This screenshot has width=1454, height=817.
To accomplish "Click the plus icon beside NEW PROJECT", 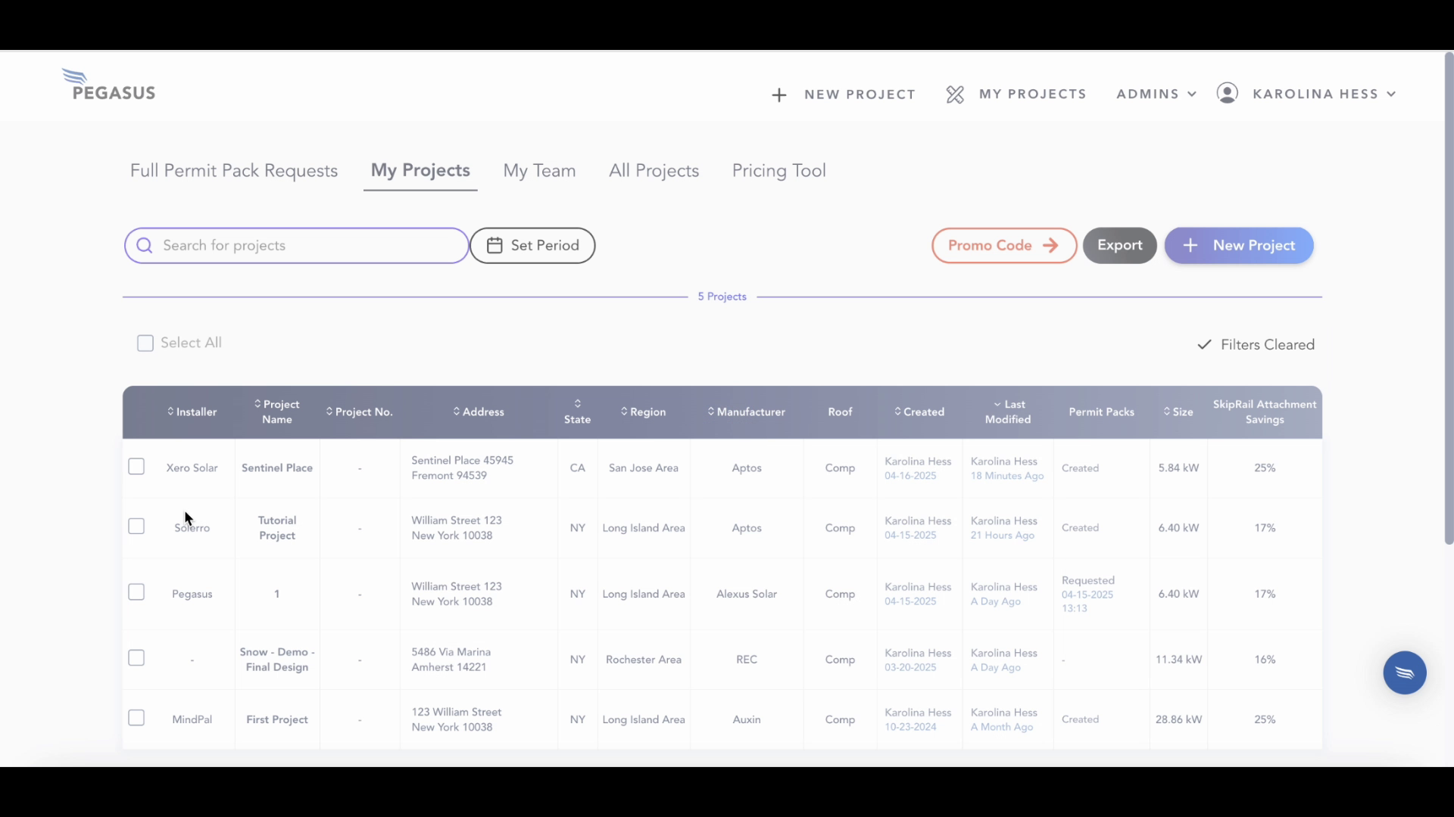I will click(x=779, y=95).
